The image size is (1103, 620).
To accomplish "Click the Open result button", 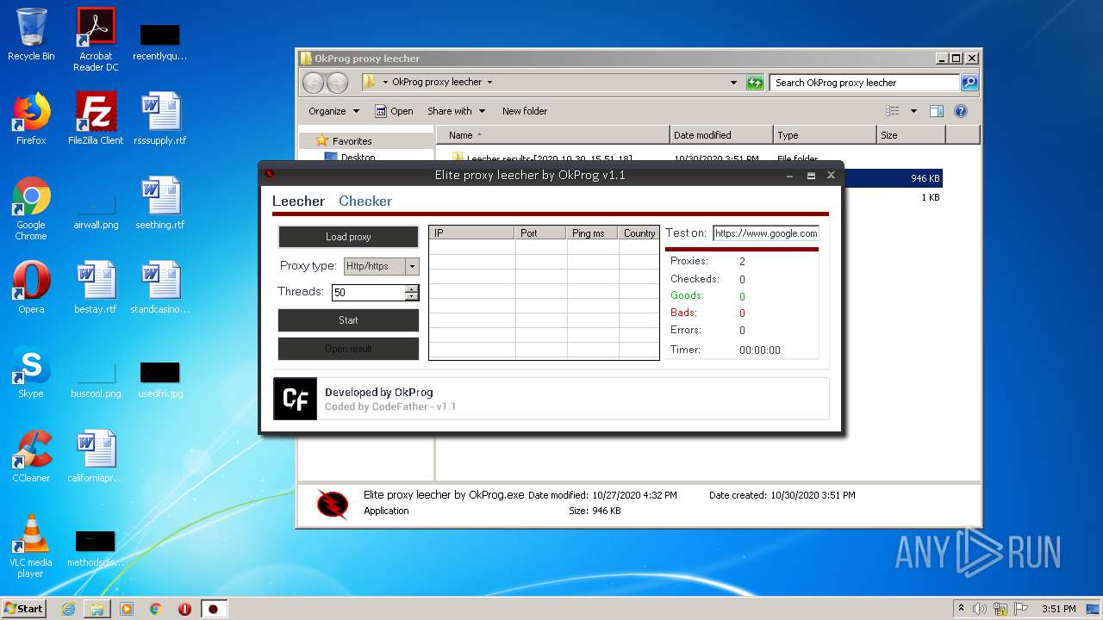I will [348, 349].
